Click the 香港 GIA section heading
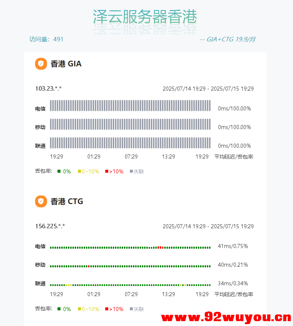The image size is (293, 326). [66, 64]
